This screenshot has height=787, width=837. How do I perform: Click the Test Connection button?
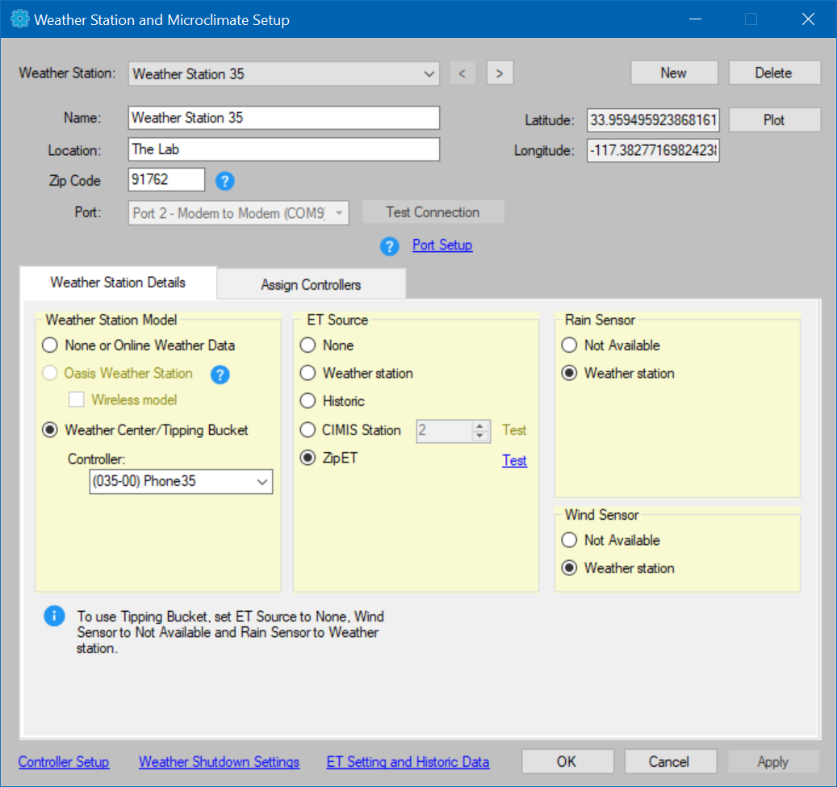pos(433,212)
